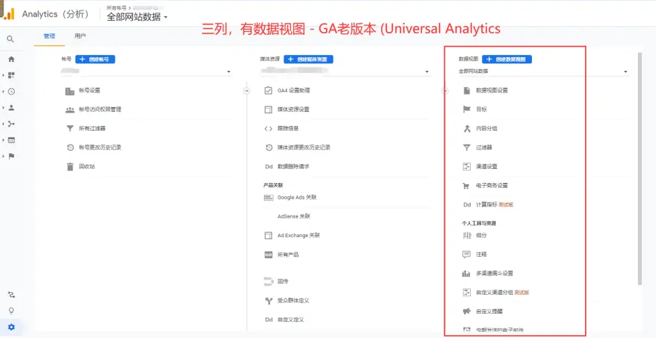The width and height of the screenshot is (656, 338).
Task: Click the code brackets icon beside 跟踪信息
Action: pos(269,129)
